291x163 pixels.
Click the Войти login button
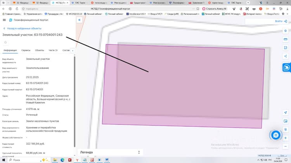coord(281,21)
